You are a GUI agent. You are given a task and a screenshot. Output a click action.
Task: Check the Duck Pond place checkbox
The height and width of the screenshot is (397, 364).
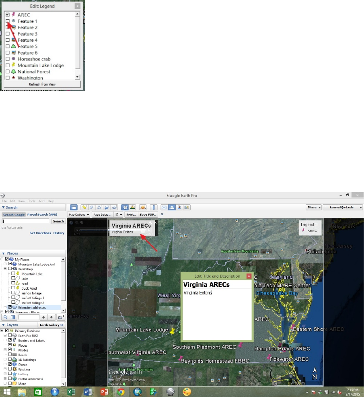[x=13, y=288]
